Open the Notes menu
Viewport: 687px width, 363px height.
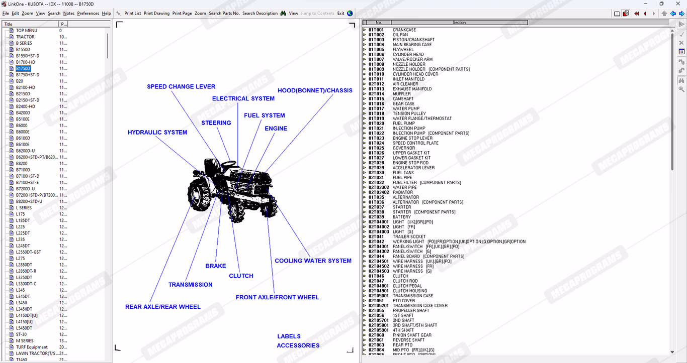(x=68, y=14)
